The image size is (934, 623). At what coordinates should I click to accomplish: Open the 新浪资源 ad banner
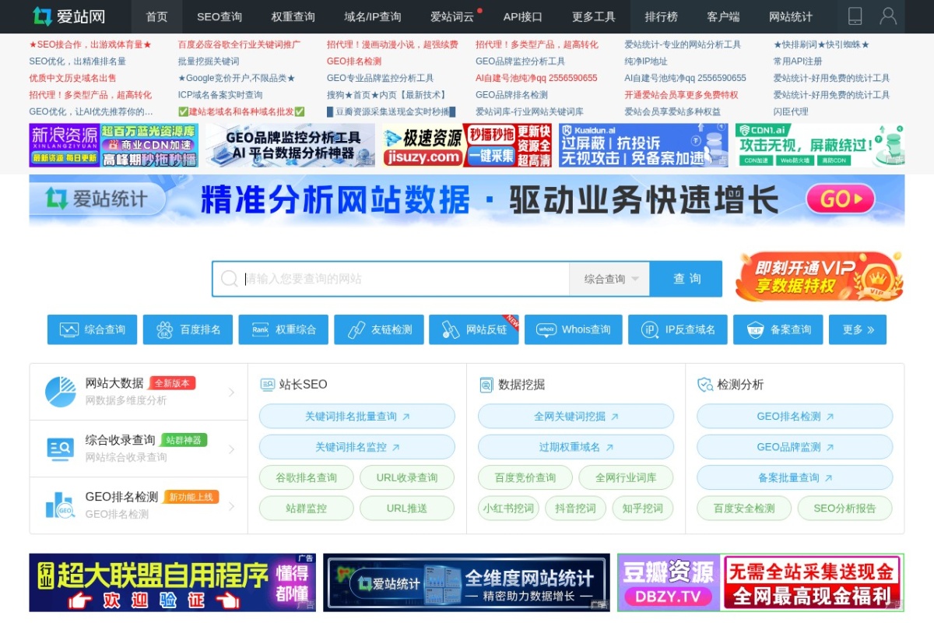(x=114, y=145)
